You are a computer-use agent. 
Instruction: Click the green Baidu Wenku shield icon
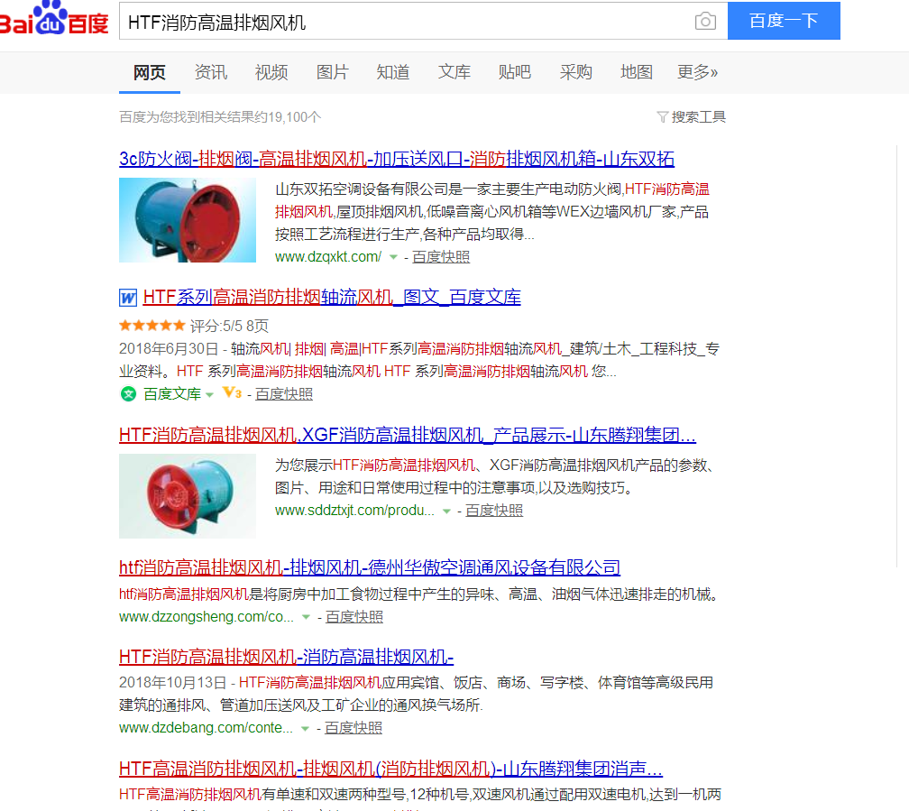[128, 394]
